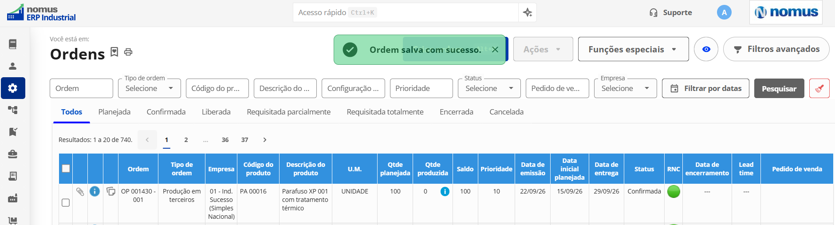Click the printer icon beside Ordens

pos(128,52)
